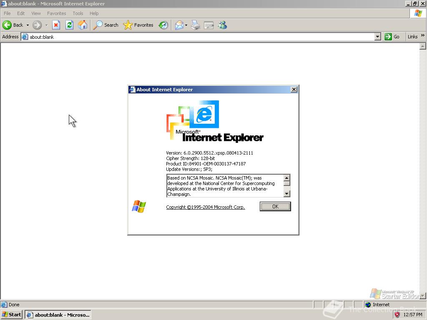Expand the Links toolbar chevron
Image resolution: width=427 pixels, height=320 pixels.
tap(423, 35)
